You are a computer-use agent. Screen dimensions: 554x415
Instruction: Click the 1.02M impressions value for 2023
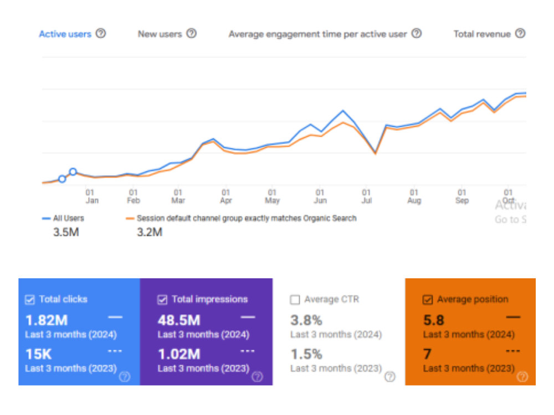pyautogui.click(x=179, y=354)
